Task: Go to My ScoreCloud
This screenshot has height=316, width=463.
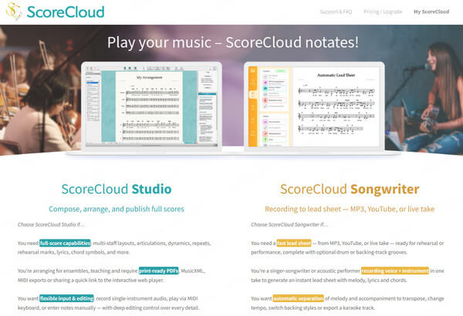Action: 431,12
